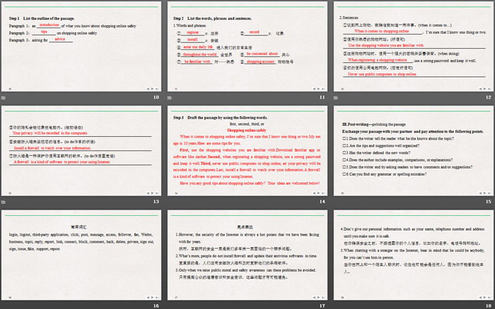Click the animation star icon under slide 10
Viewport: 495px width, 309px height.
(5, 97)
